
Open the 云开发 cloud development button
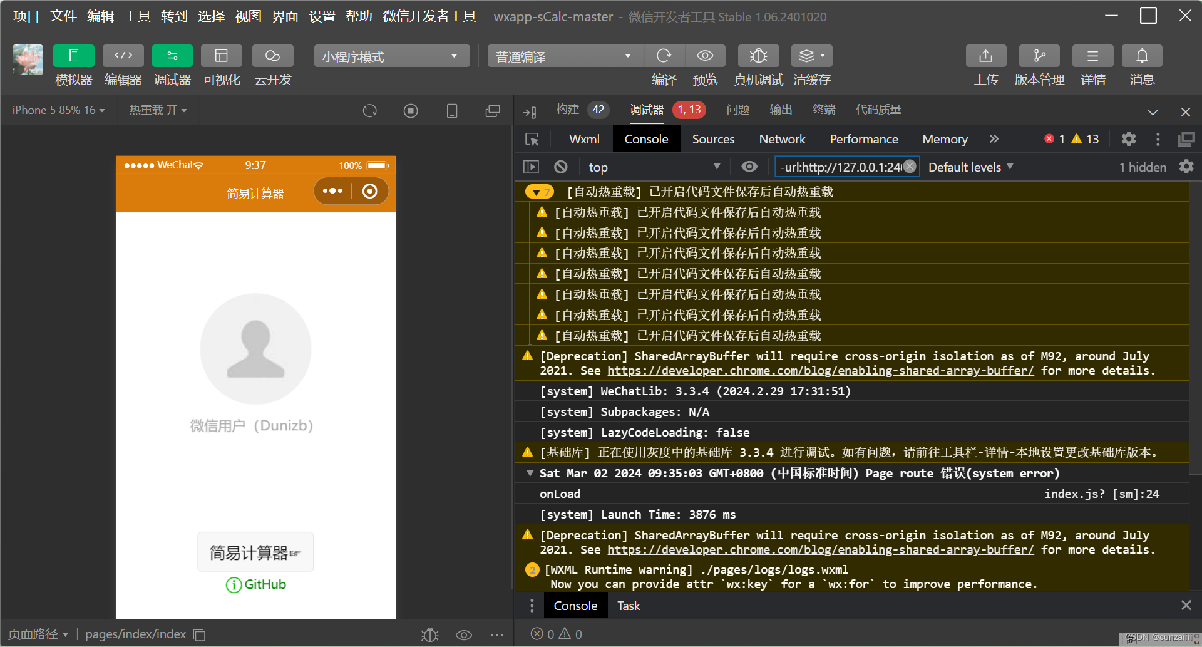[272, 56]
